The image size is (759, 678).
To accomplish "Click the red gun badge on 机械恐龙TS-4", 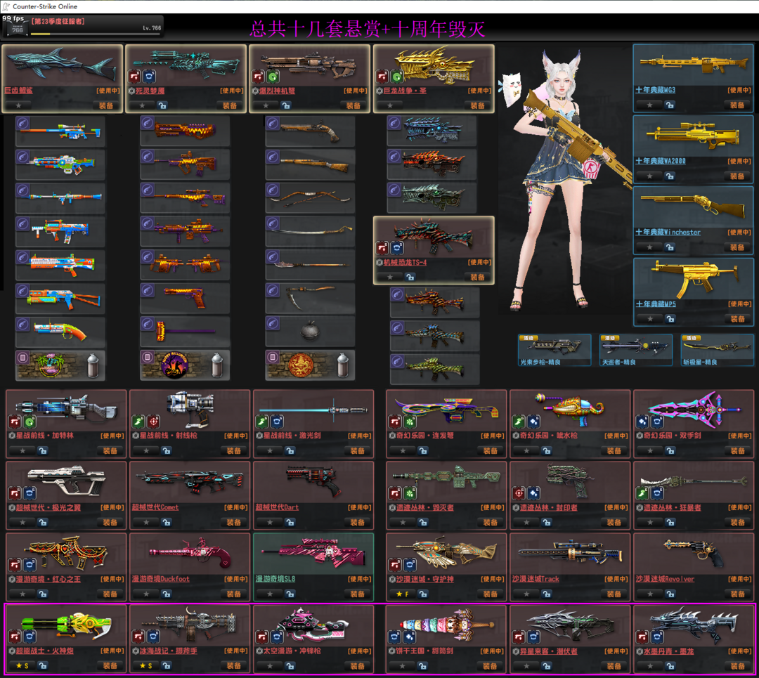I will pos(382,248).
